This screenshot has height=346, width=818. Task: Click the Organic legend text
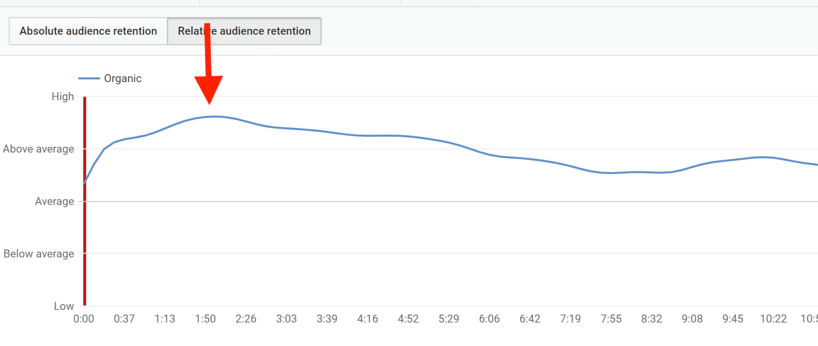pos(123,78)
